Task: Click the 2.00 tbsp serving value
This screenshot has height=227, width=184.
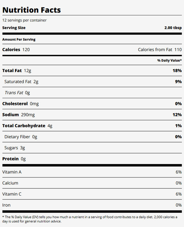Action: click(x=173, y=28)
